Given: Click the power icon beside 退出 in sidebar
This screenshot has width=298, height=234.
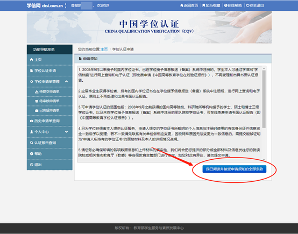Looking at the screenshot, I should 32,165.
